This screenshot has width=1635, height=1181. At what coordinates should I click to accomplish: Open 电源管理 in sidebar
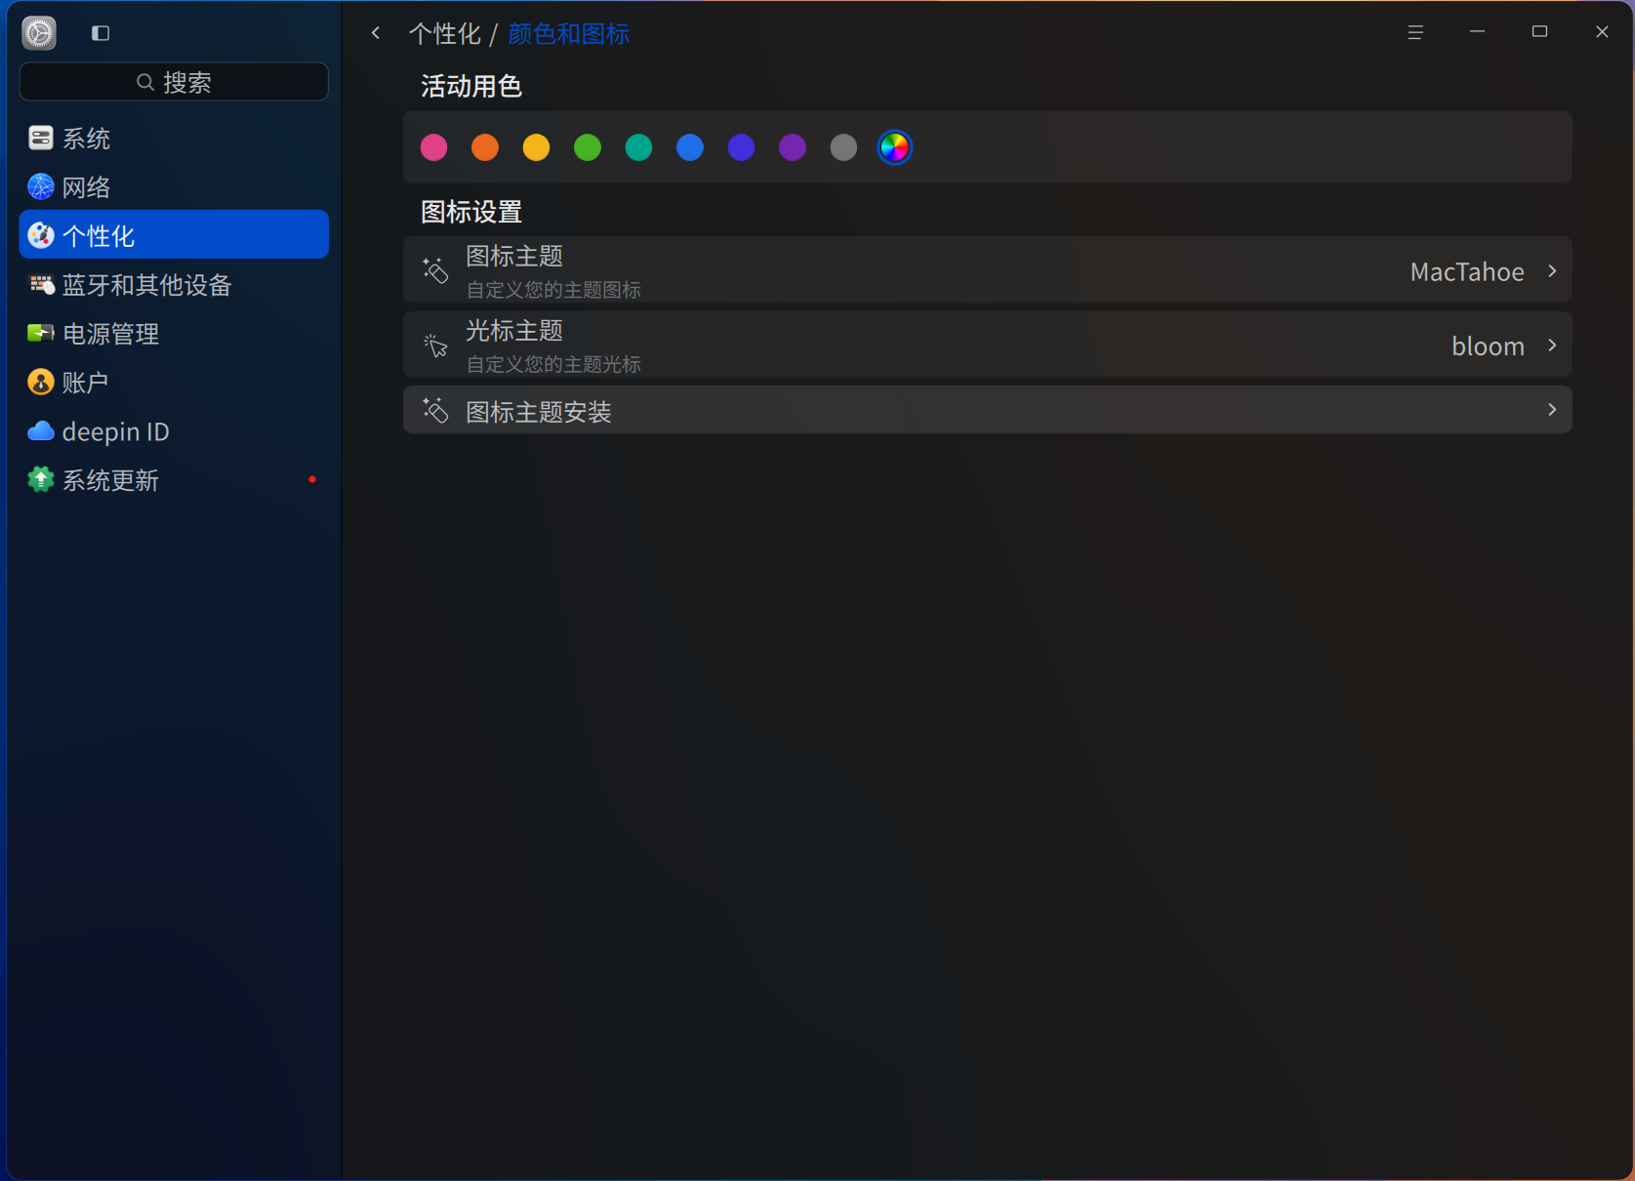pyautogui.click(x=174, y=333)
